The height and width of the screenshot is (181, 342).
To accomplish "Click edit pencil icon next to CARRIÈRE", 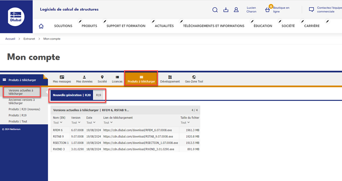I will (x=327, y=21).
